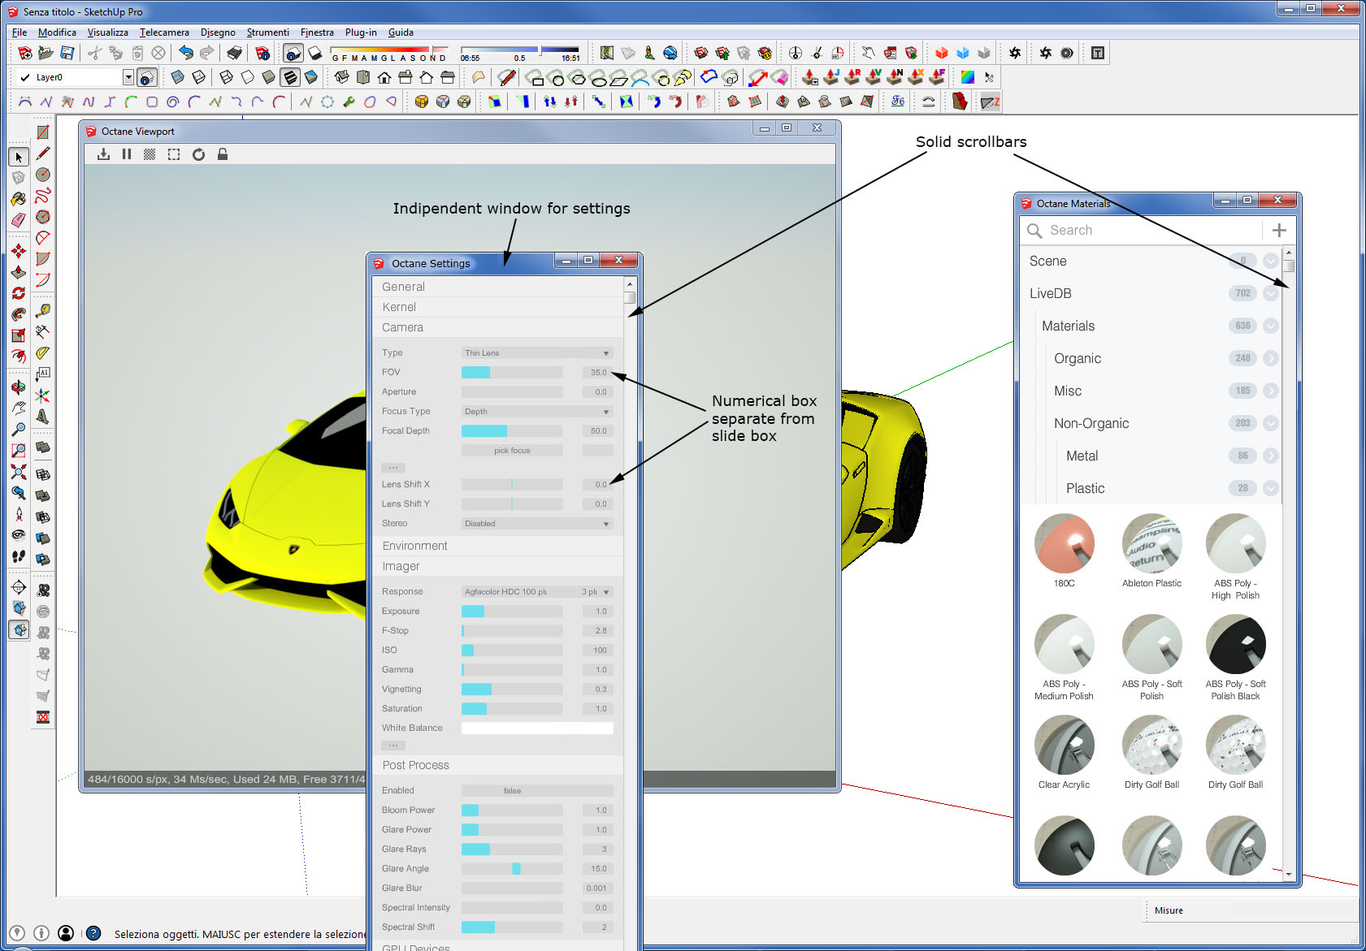Save render image in Octane Viewport
The height and width of the screenshot is (951, 1366).
[x=103, y=154]
